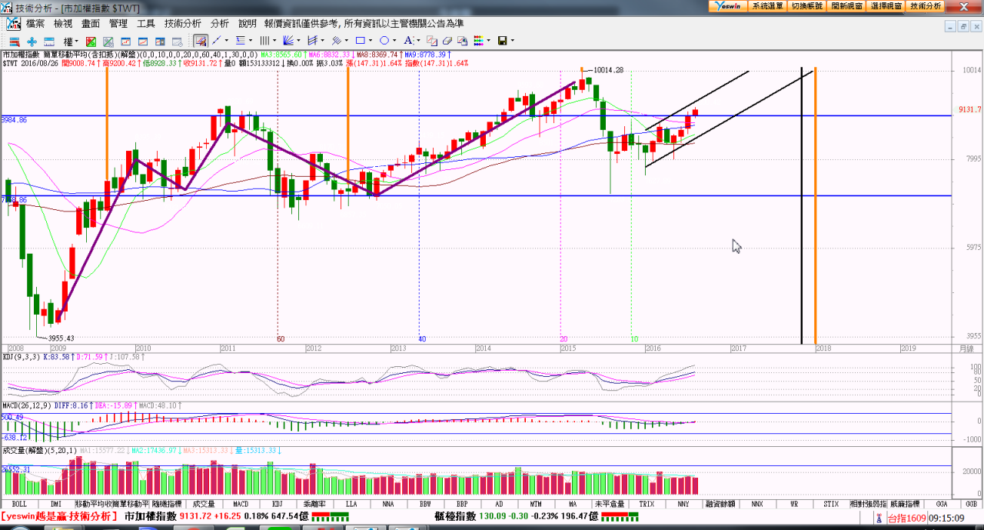Image resolution: width=984 pixels, height=530 pixels.
Task: Select the rectangle drawing tool
Action: click(x=359, y=41)
